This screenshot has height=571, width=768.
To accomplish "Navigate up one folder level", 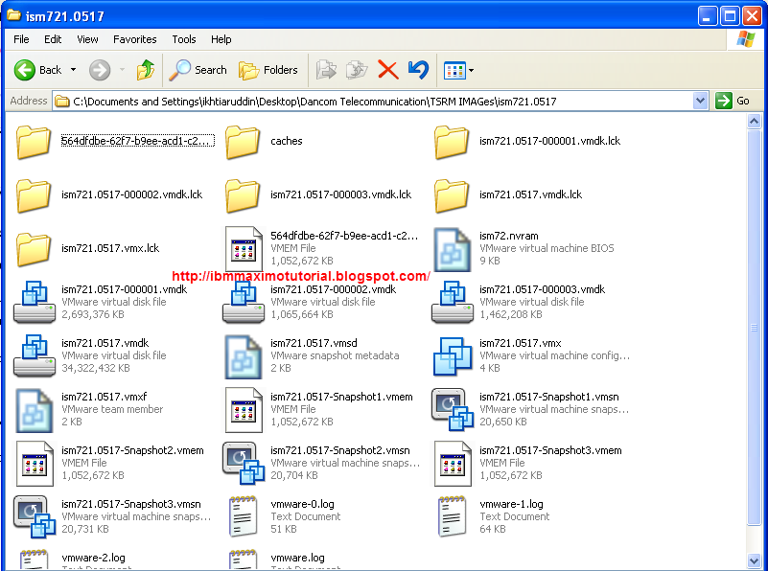I will point(146,69).
